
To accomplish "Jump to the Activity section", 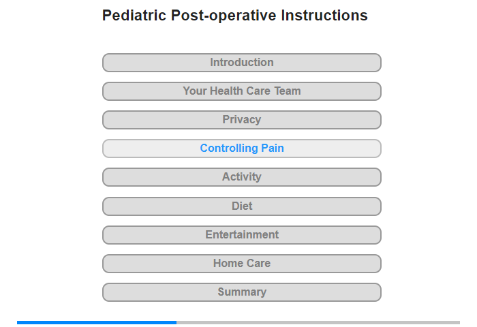I will 241,177.
